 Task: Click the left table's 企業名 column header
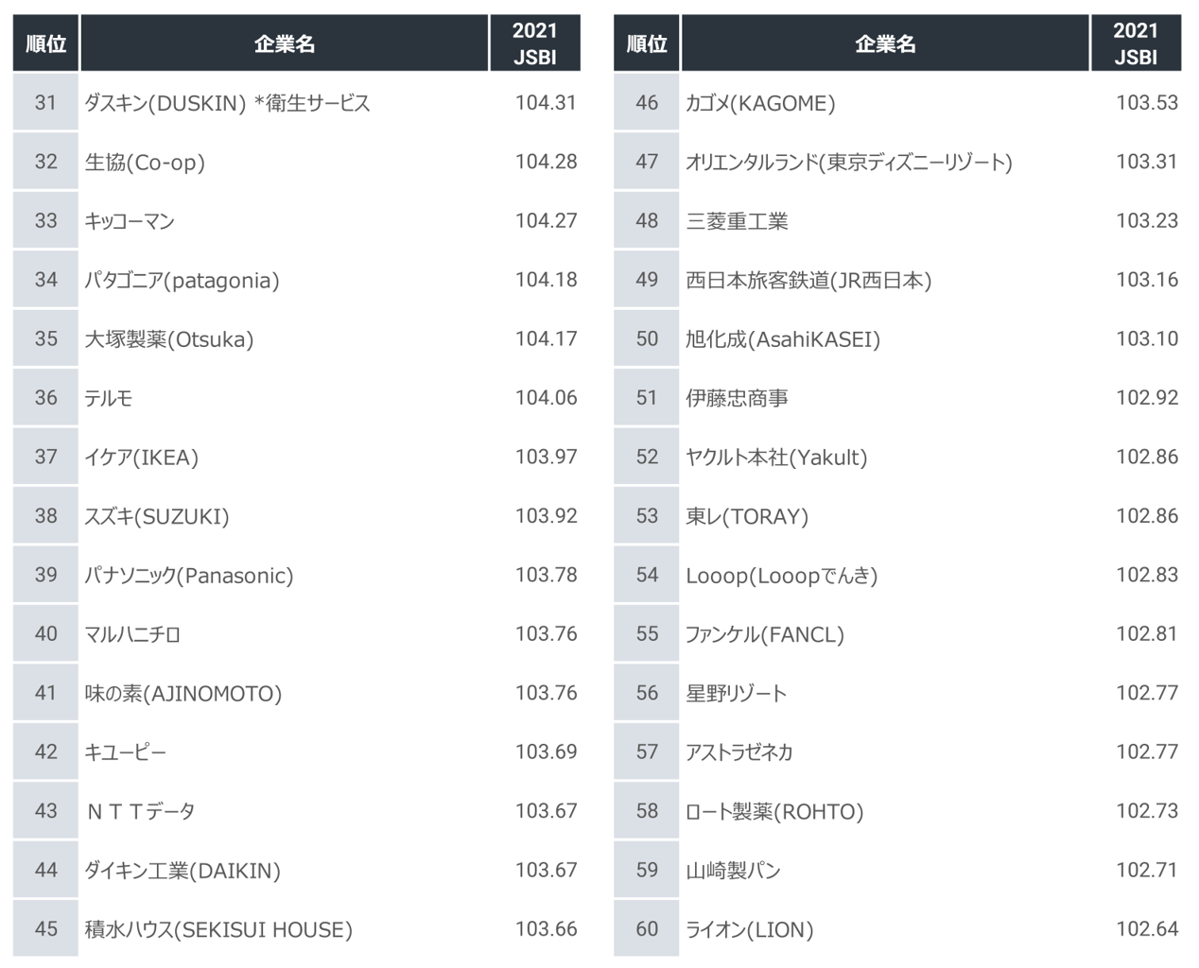pyautogui.click(x=284, y=43)
